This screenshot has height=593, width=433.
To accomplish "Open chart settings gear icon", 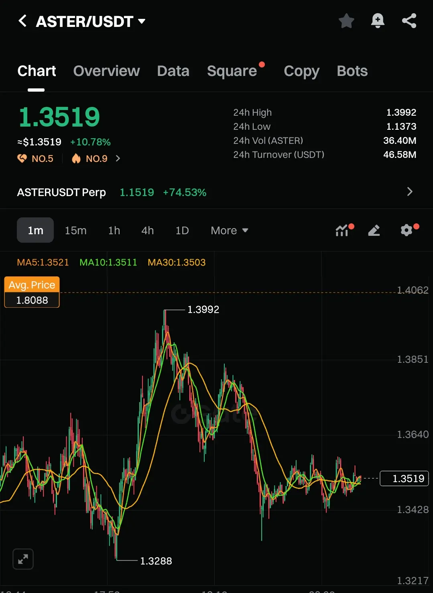I will (407, 230).
